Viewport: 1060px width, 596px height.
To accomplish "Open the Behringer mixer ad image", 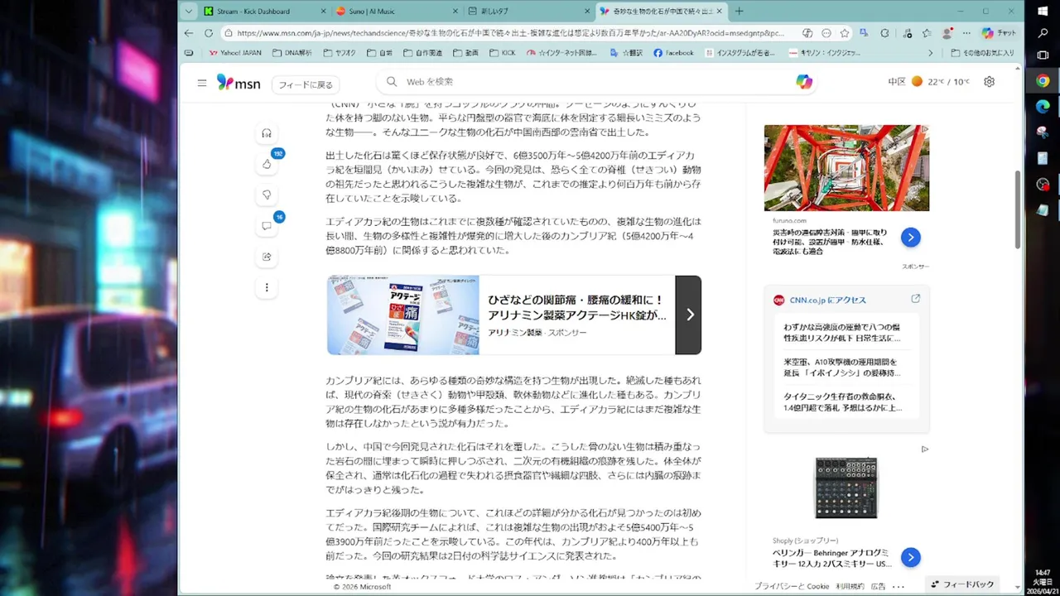I will [x=846, y=488].
